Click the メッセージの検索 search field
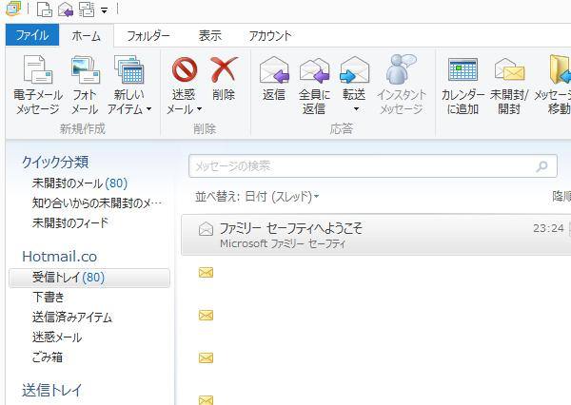This screenshot has width=571, height=405. pos(362,166)
